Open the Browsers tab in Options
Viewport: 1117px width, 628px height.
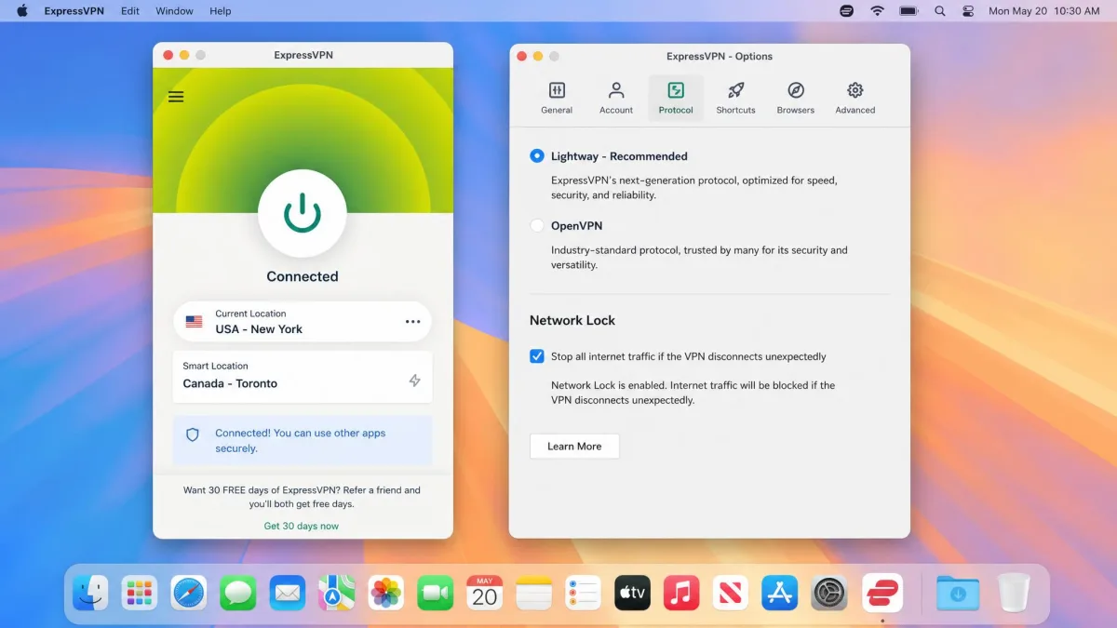pos(796,98)
